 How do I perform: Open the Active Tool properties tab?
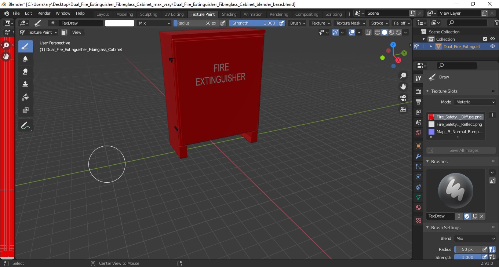click(x=418, y=78)
